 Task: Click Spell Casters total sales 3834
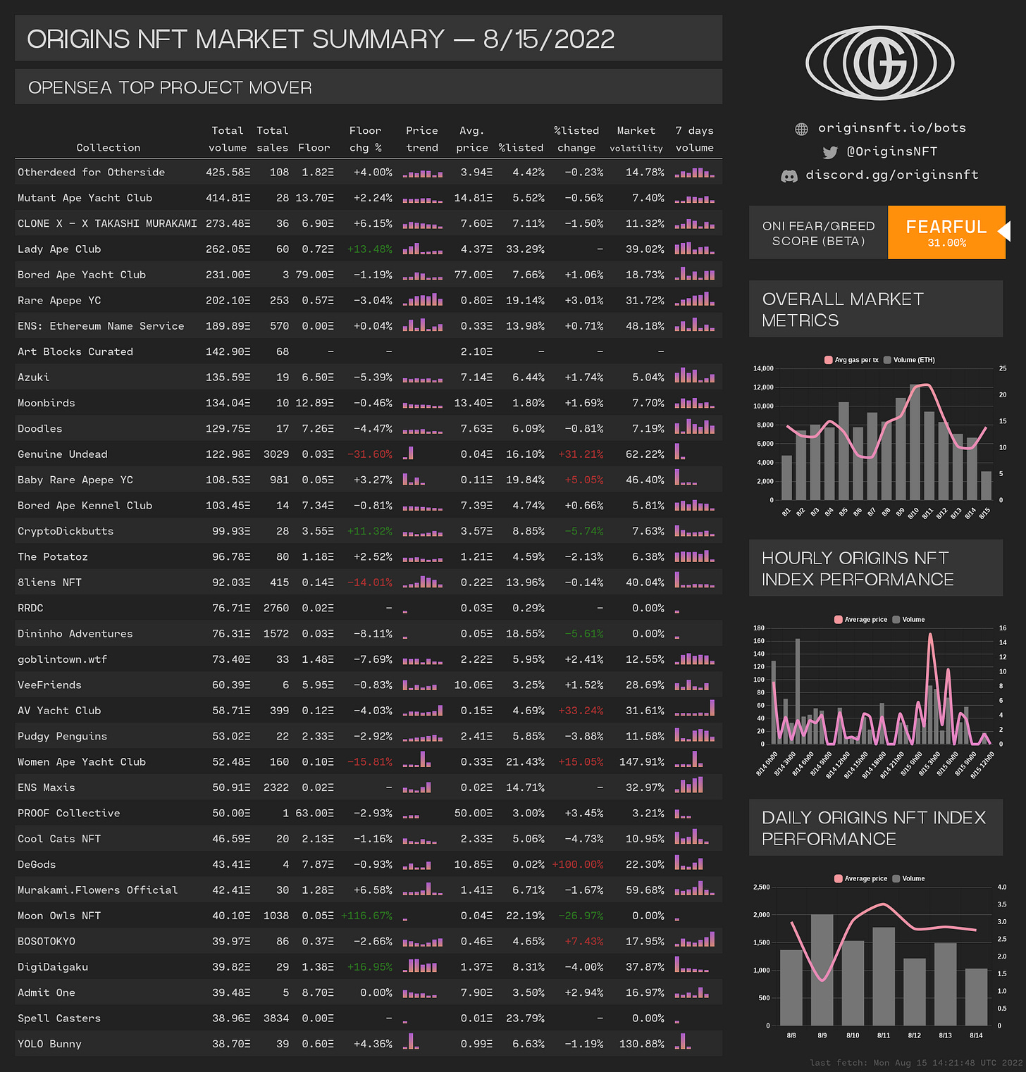pyautogui.click(x=276, y=1018)
